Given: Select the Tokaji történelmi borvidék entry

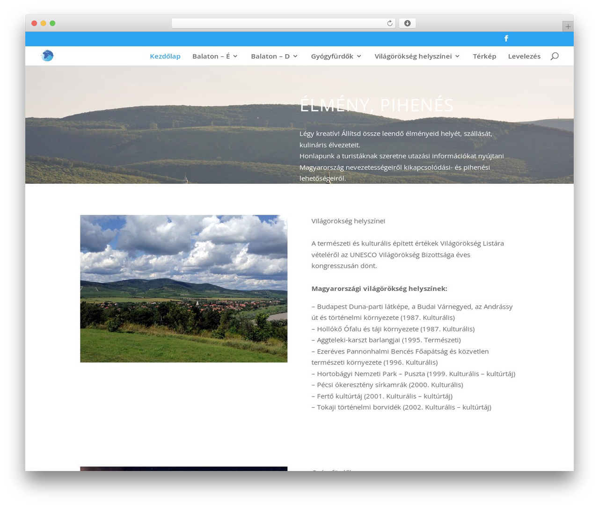Looking at the screenshot, I should pyautogui.click(x=401, y=407).
